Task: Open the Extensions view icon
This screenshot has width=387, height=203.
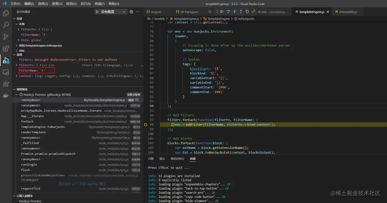Action: click(x=6, y=48)
